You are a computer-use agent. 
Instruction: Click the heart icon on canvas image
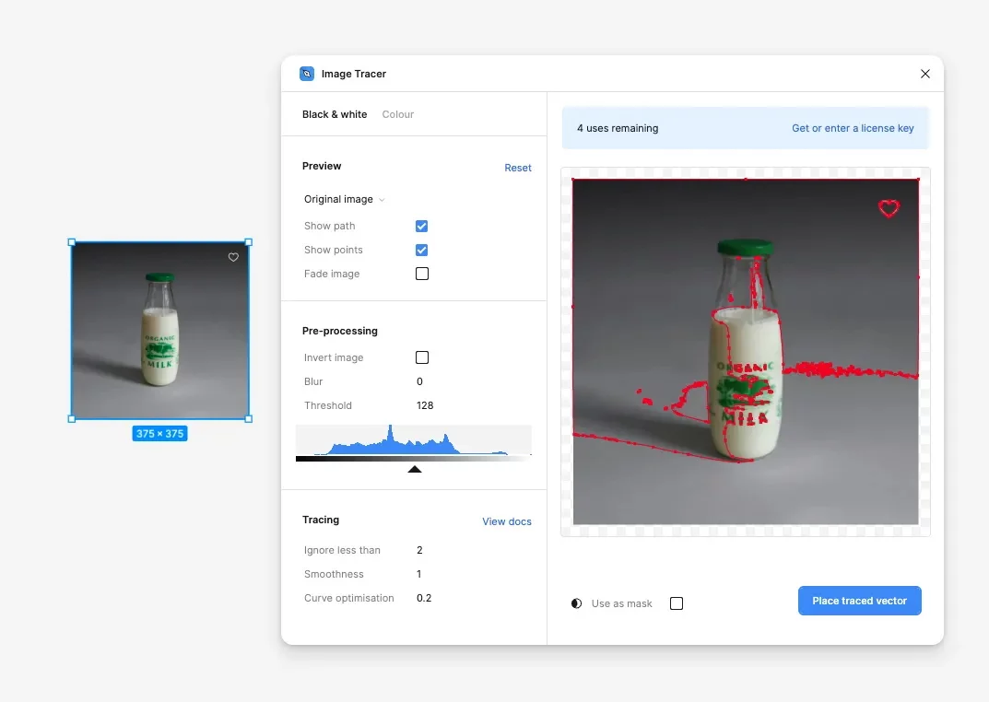(x=233, y=258)
